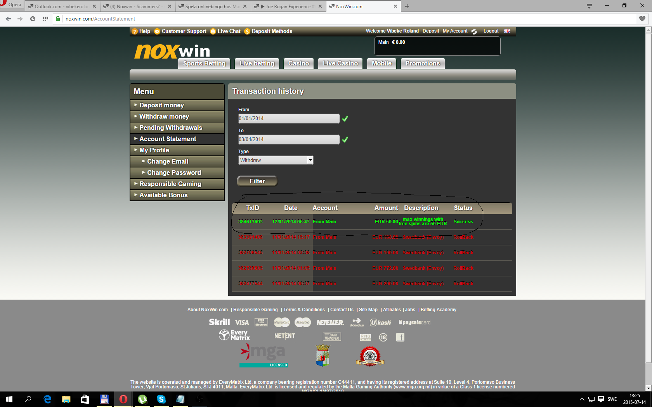The image size is (652, 407).
Task: Open Change Password submenu item
Action: coord(177,172)
